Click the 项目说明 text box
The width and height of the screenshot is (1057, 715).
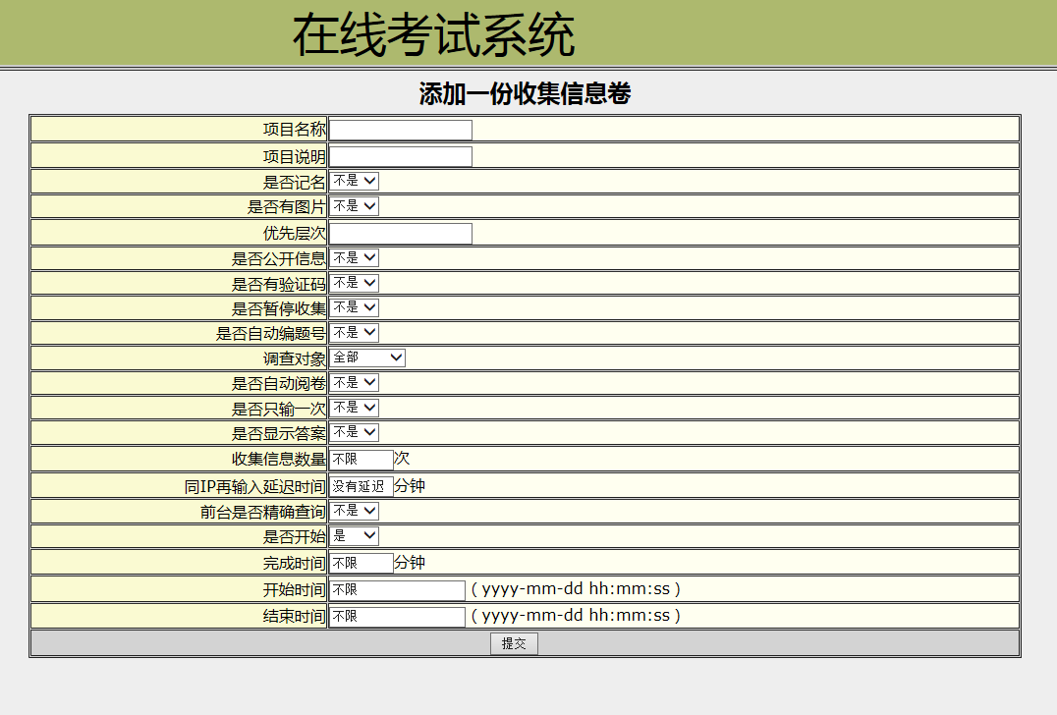[x=401, y=157]
